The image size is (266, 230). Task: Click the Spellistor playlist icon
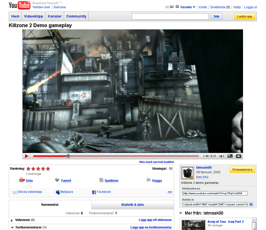[x=101, y=180]
